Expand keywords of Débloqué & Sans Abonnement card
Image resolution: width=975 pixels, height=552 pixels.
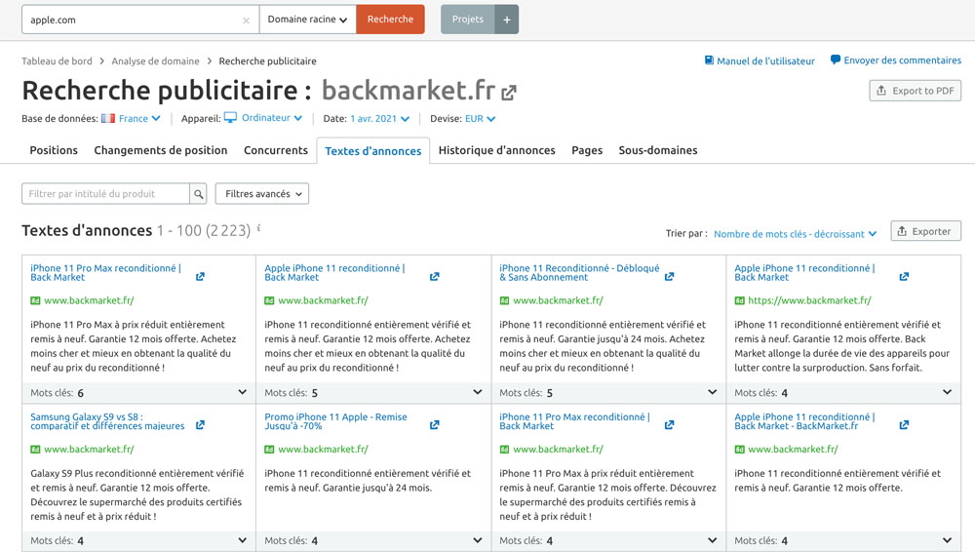[x=712, y=392]
